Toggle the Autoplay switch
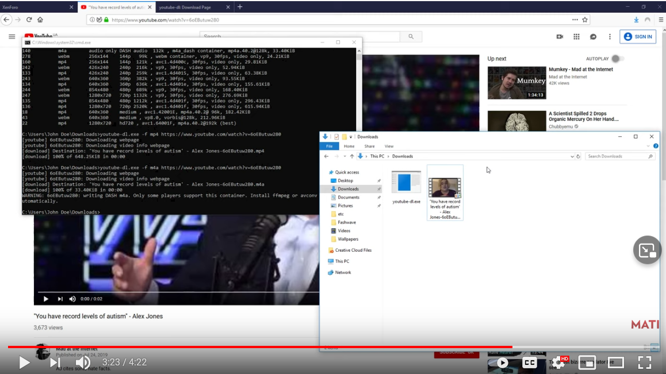 tap(617, 59)
